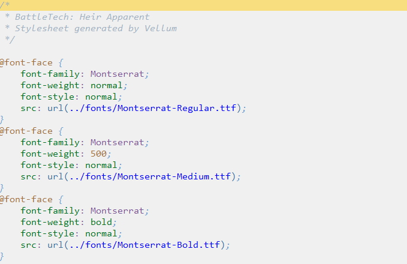Click the src property in the second rule

(x=28, y=176)
